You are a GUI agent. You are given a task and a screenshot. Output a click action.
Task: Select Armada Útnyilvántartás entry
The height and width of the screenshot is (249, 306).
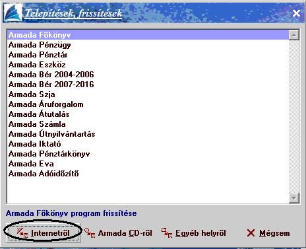pyautogui.click(x=148, y=134)
